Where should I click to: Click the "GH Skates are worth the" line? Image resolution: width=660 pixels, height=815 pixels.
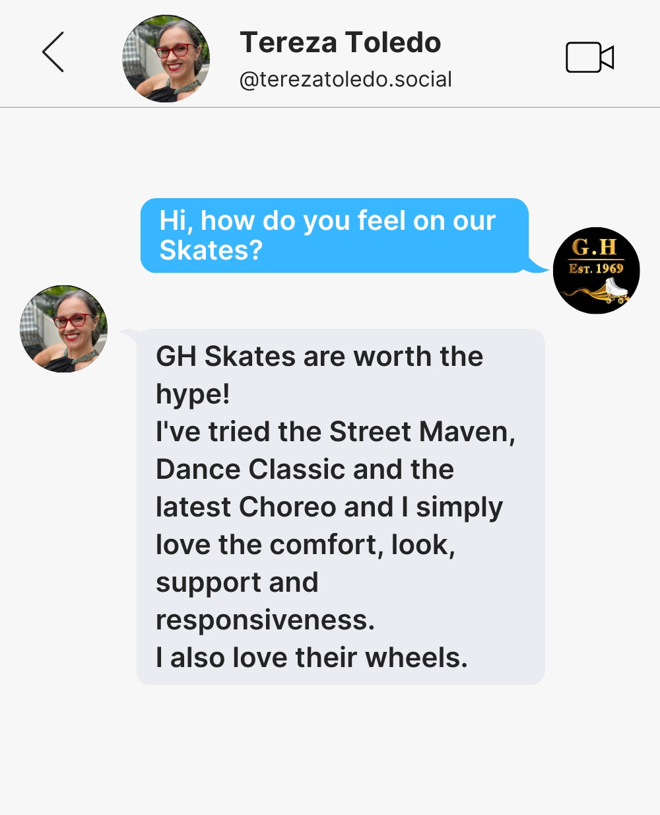coord(319,356)
